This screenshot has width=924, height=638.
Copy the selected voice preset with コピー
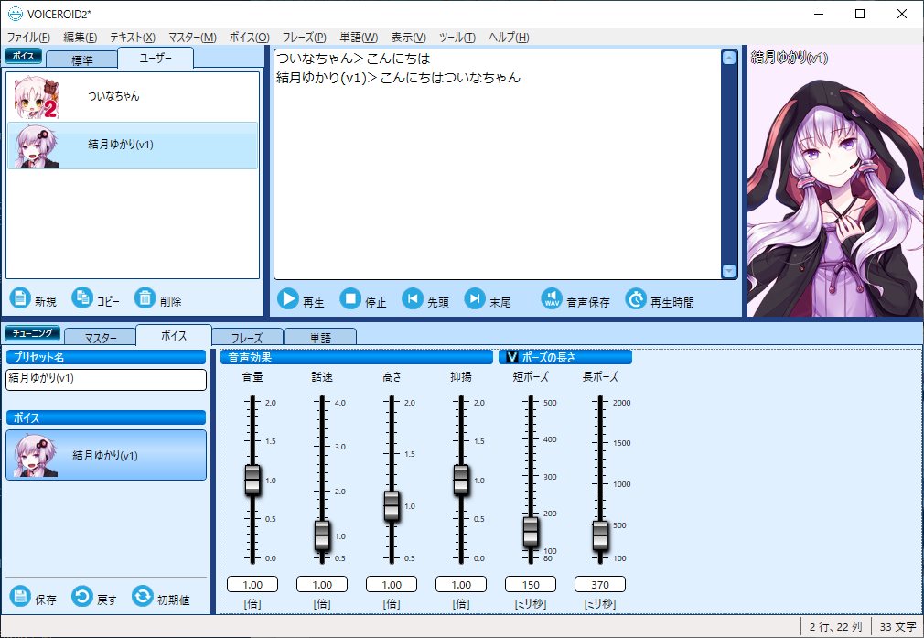[x=95, y=299]
